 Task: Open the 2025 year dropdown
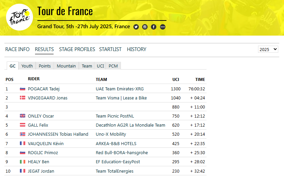pos(268,49)
